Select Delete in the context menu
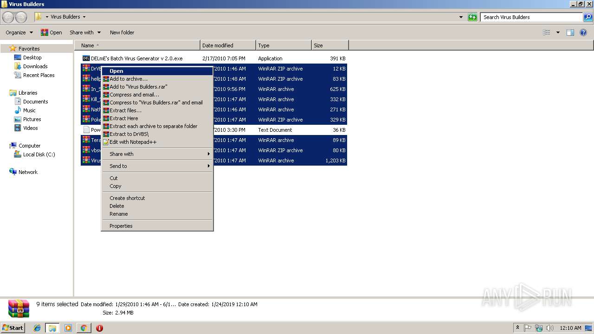 [x=157, y=206]
